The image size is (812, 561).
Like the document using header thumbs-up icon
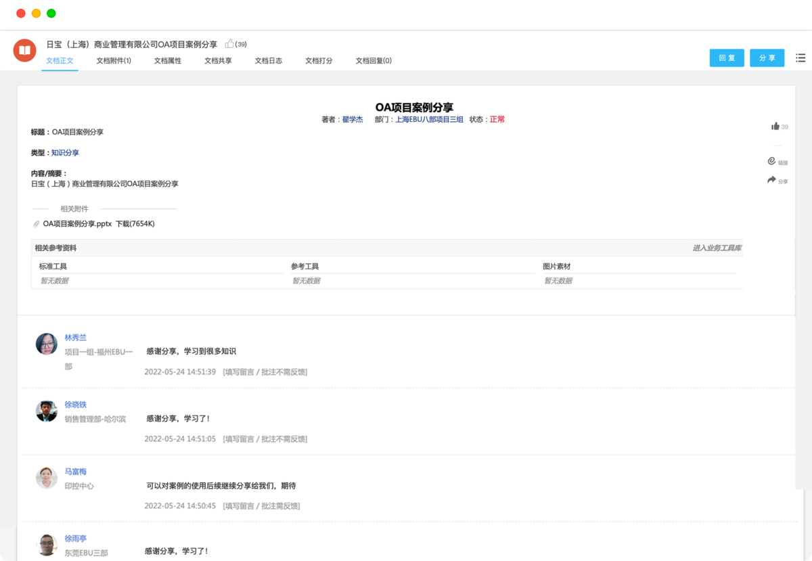point(229,44)
